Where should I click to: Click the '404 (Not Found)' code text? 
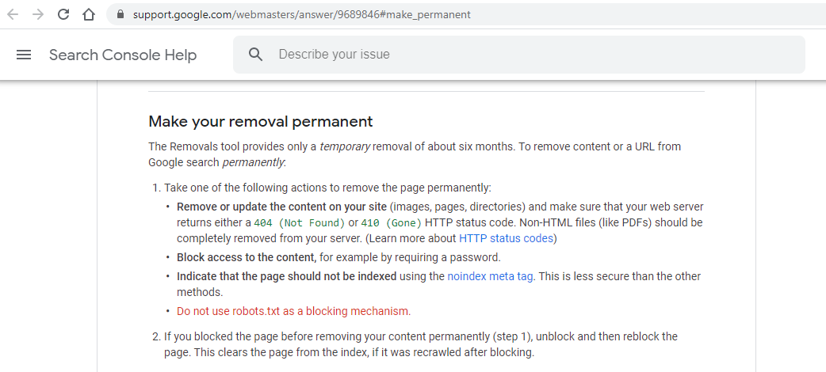[x=299, y=222]
